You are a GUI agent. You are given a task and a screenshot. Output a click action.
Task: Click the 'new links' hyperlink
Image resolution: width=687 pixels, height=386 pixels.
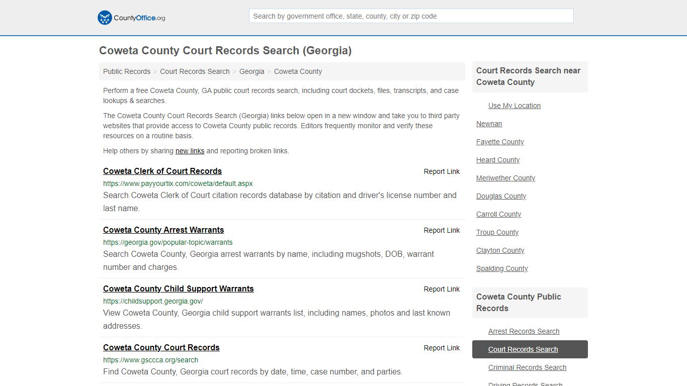[x=190, y=151]
